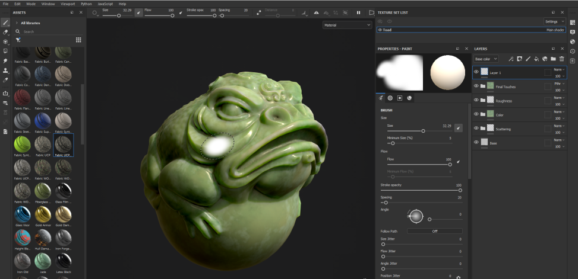Hide the Base layer
The height and width of the screenshot is (279, 578).
pos(476,142)
